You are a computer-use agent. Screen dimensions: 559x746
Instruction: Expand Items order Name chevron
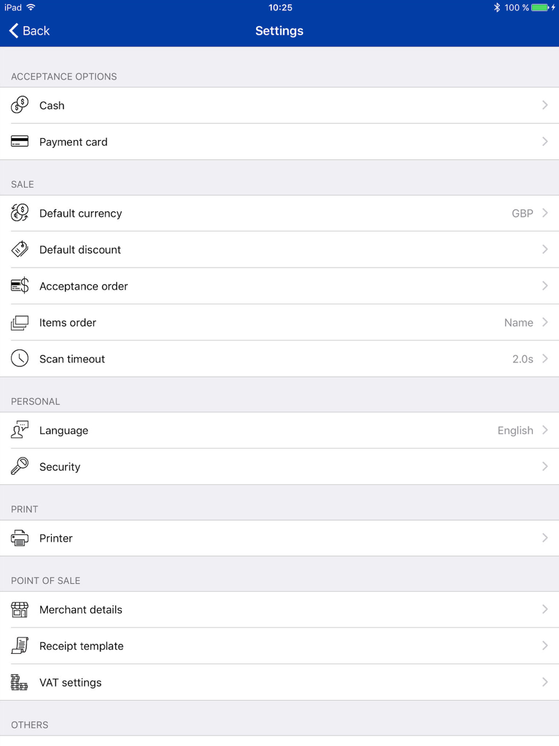(545, 322)
